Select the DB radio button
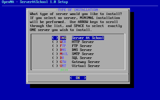This screenshot has height=100, width=160. (55, 58)
